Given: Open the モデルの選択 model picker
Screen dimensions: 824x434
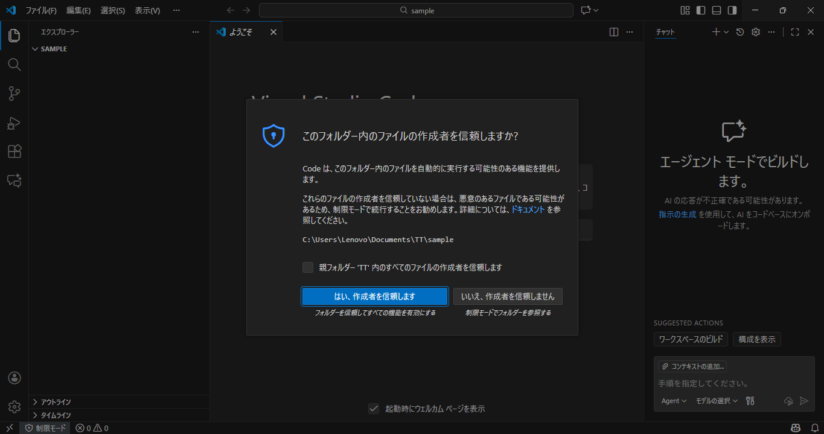Looking at the screenshot, I should (x=716, y=400).
